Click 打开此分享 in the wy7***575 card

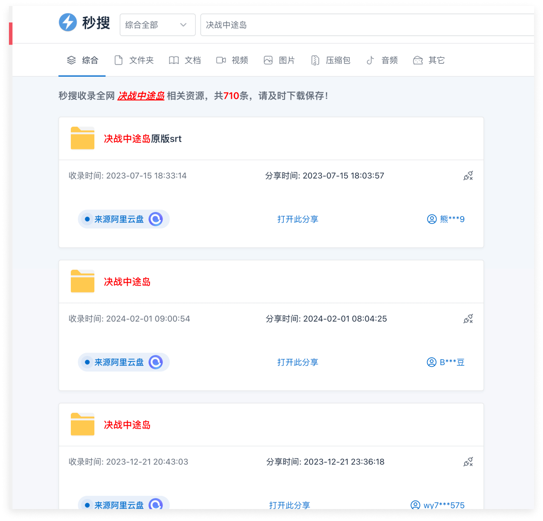point(289,505)
